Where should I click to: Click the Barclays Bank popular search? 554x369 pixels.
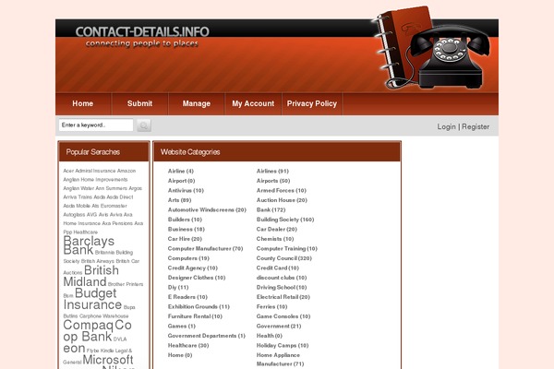pos(89,245)
